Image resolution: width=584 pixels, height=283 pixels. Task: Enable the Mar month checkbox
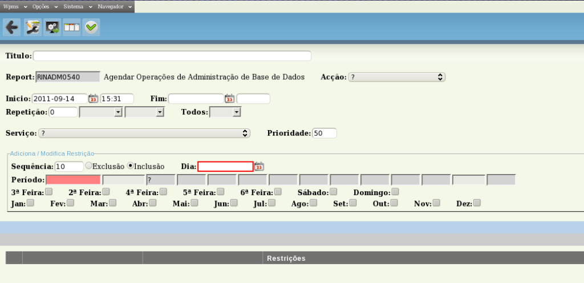(x=113, y=203)
